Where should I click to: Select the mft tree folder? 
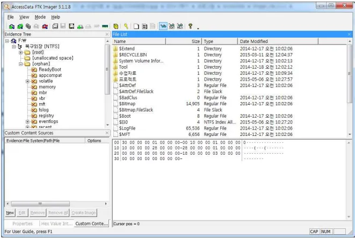(42, 104)
